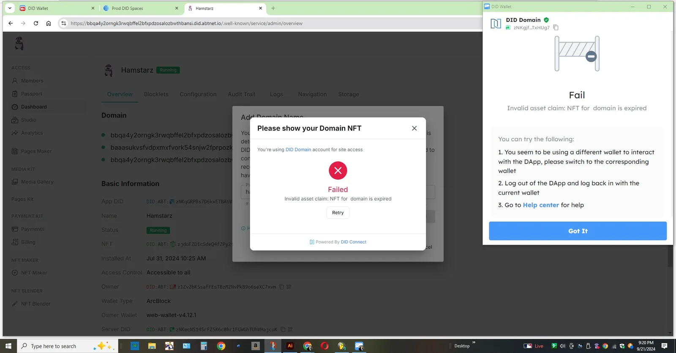Viewport: 676px width, 353px height.
Task: Open a new browser tab
Action: point(273,8)
